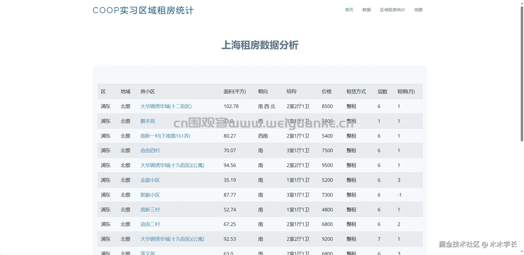Select the 92.53 area cell
The width and height of the screenshot is (524, 255).
pyautogui.click(x=230, y=239)
